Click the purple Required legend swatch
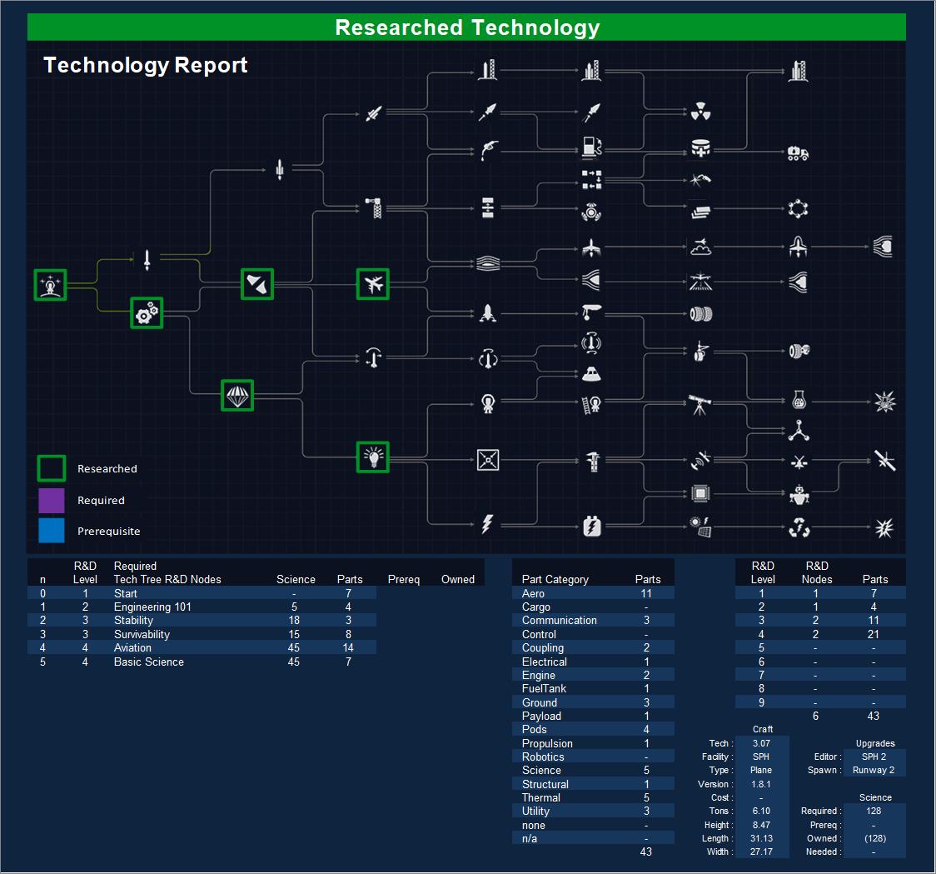936x874 pixels. click(x=51, y=500)
